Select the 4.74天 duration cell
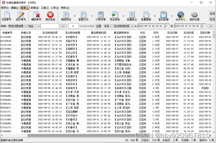Screen dimensions: 216x143 point(156,100)
